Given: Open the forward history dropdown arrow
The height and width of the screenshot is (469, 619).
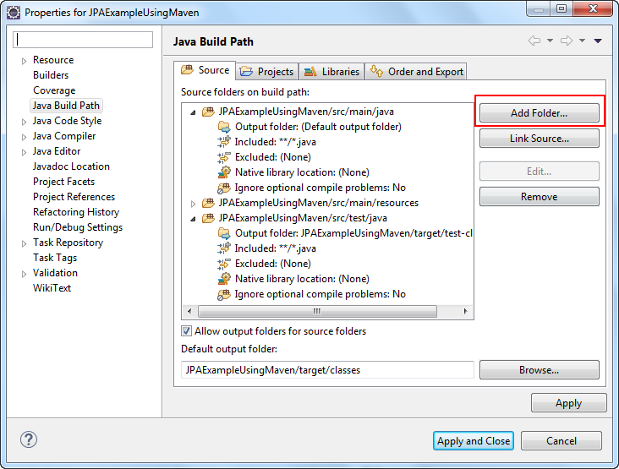Looking at the screenshot, I should 583,41.
